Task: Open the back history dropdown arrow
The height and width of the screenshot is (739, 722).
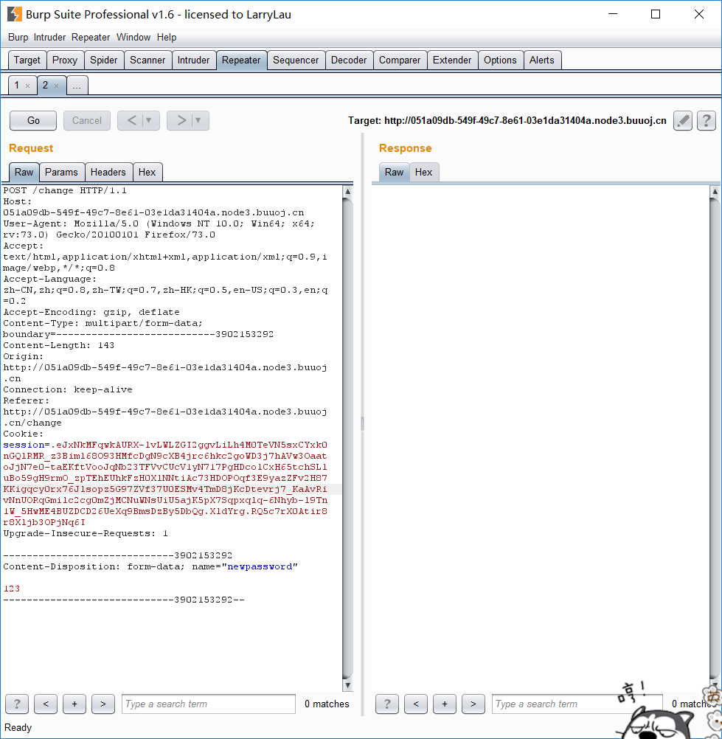Action: tap(149, 121)
